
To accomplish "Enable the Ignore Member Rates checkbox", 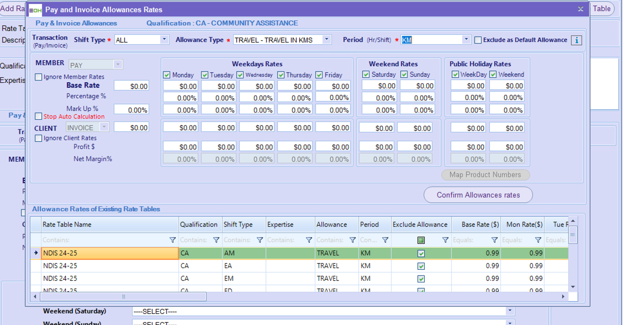I will coord(39,77).
